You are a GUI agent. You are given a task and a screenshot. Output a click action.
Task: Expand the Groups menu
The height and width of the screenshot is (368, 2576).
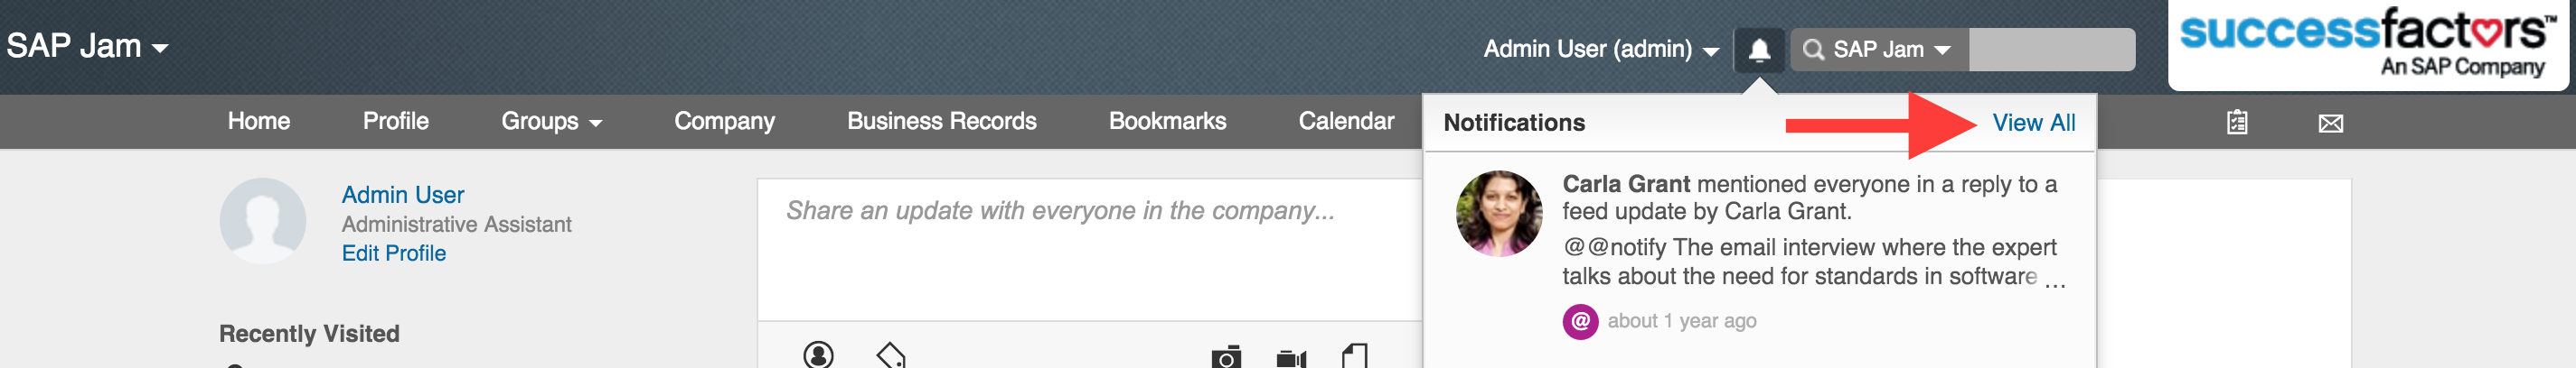click(551, 121)
